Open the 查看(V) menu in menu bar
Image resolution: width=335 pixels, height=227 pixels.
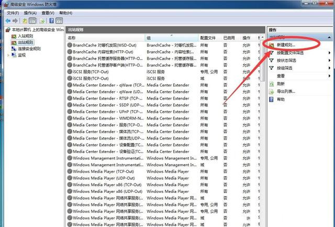(48, 12)
